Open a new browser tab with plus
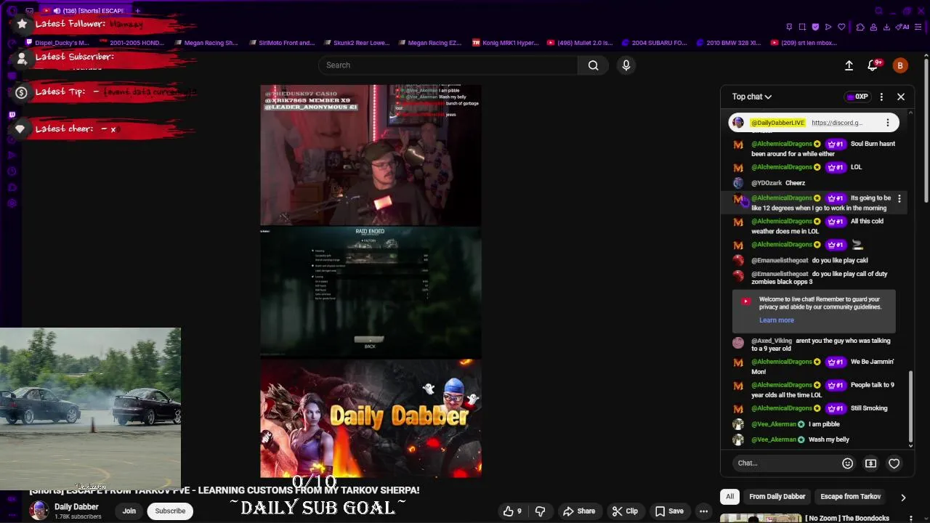 pyautogui.click(x=137, y=11)
